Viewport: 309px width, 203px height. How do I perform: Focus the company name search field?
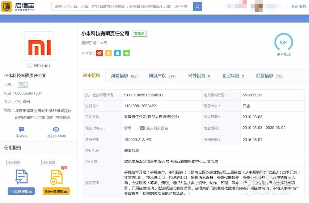[x=122, y=6]
